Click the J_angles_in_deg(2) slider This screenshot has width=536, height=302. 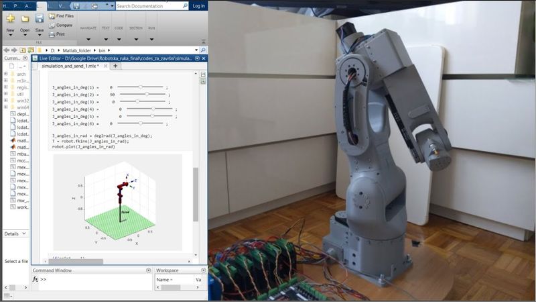pos(143,94)
